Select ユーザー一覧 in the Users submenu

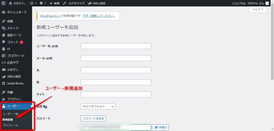pos(10,114)
